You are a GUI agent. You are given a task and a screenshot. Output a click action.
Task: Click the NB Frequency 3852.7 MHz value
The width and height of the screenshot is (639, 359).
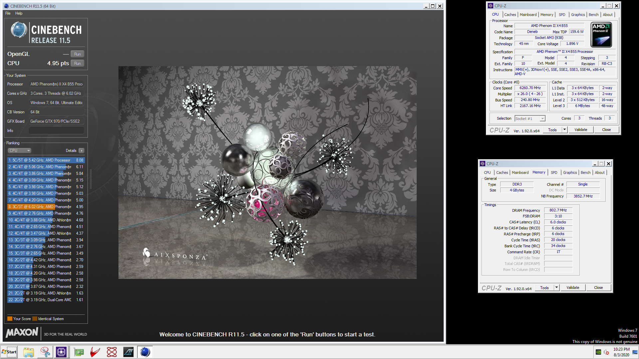pyautogui.click(x=583, y=196)
